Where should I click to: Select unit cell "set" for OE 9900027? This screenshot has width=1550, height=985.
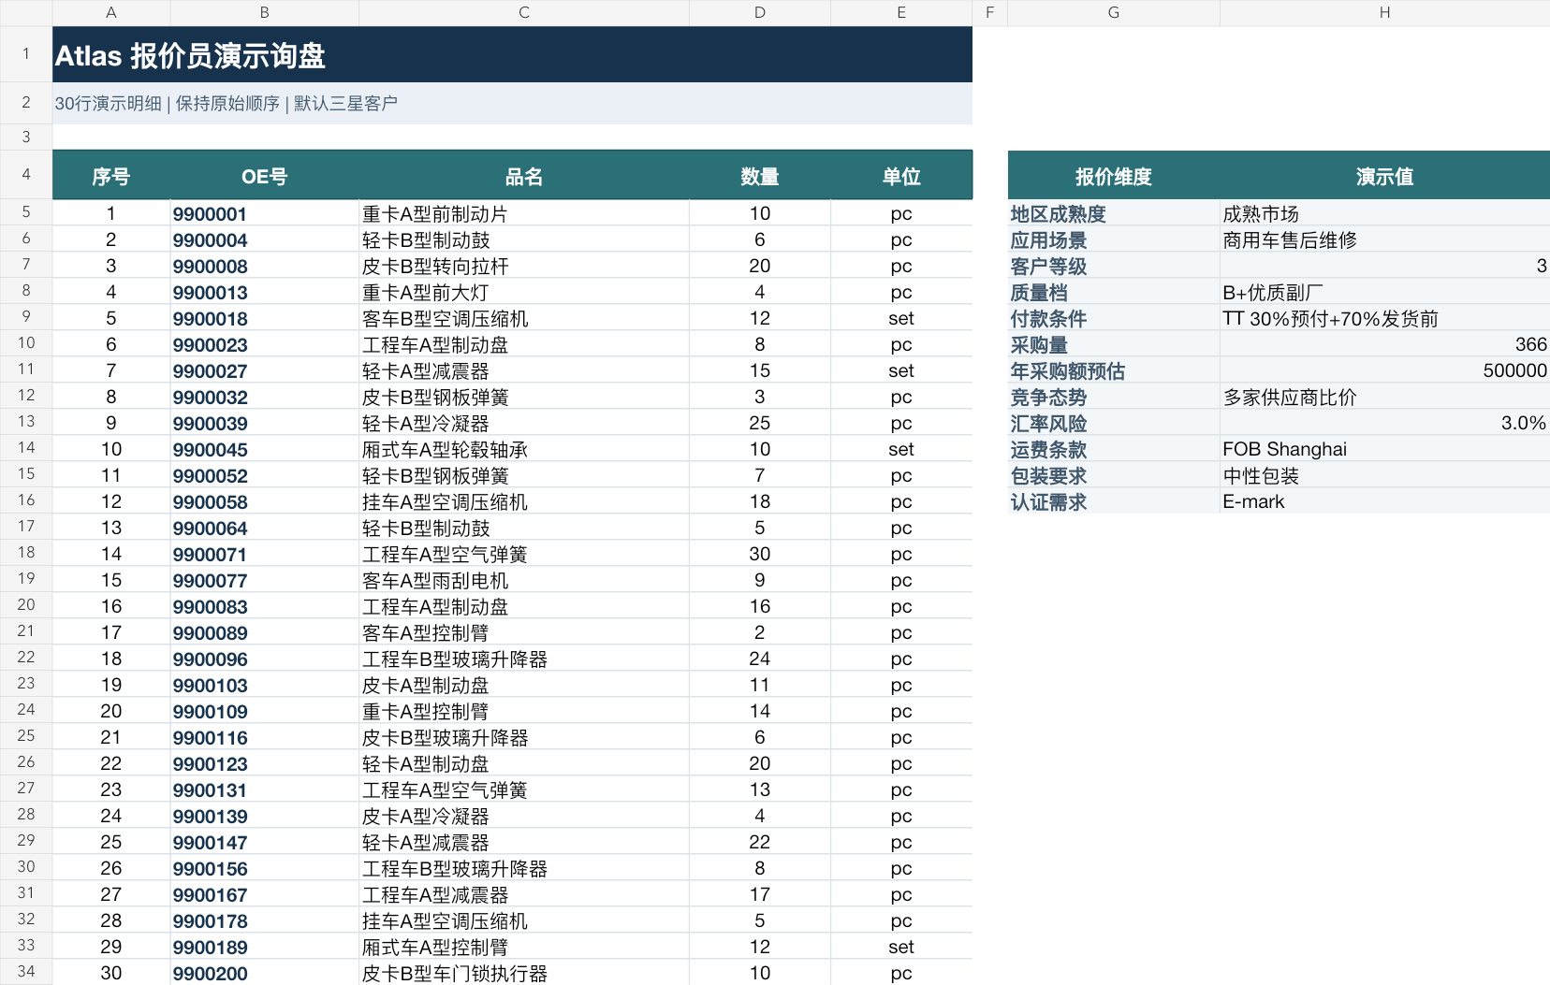point(901,370)
